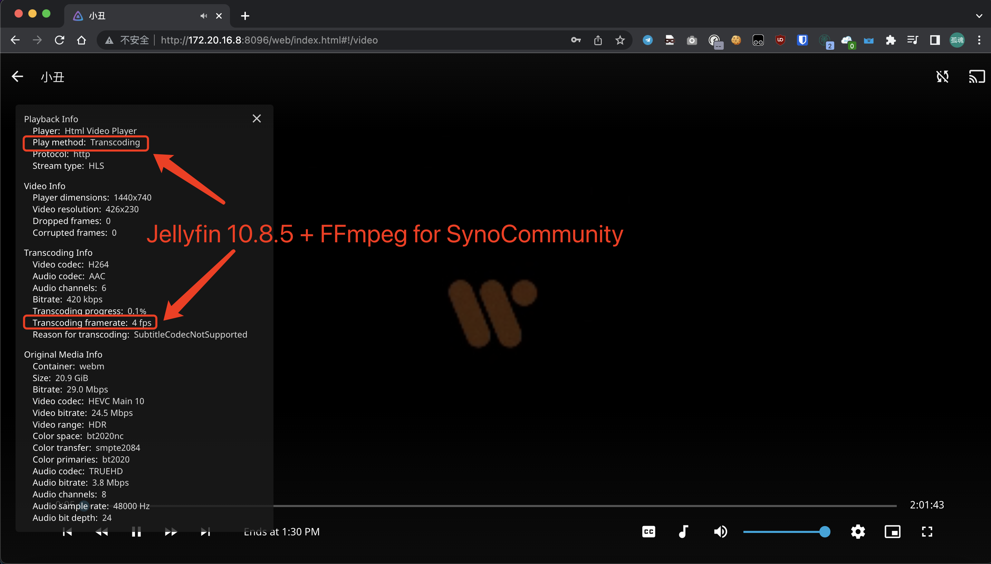Screen dimensions: 991x564
Task: Open the tab search chevron
Action: click(979, 16)
